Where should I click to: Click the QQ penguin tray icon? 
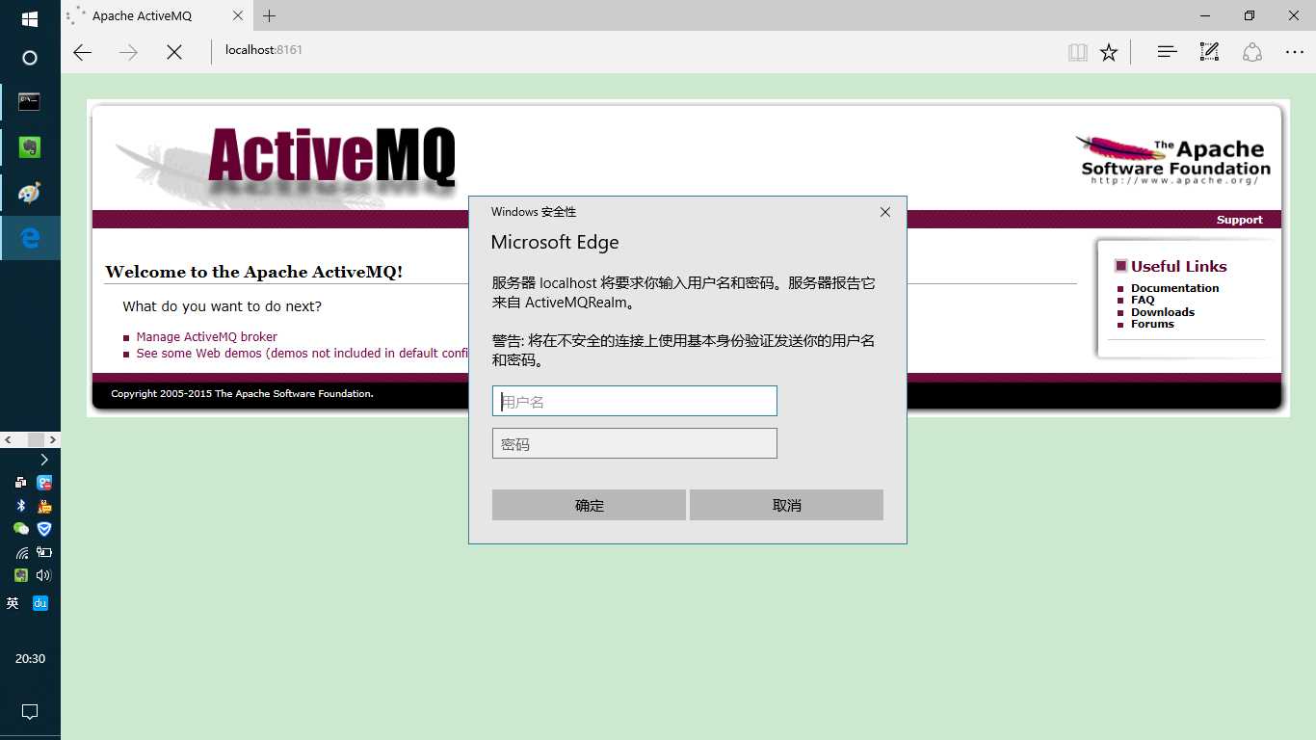(44, 506)
